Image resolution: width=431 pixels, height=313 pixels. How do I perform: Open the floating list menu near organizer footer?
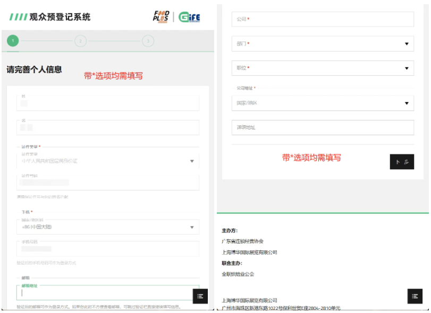pos(415,297)
